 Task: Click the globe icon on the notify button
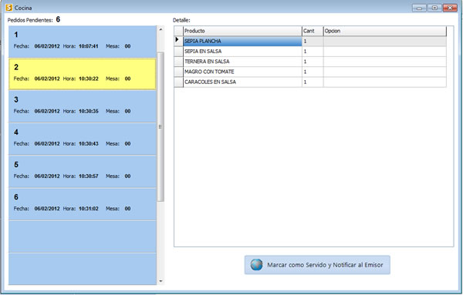[x=256, y=265]
